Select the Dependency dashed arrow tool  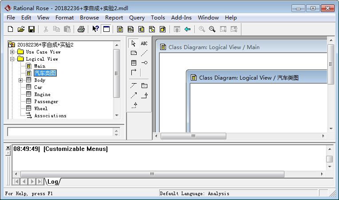[134, 95]
